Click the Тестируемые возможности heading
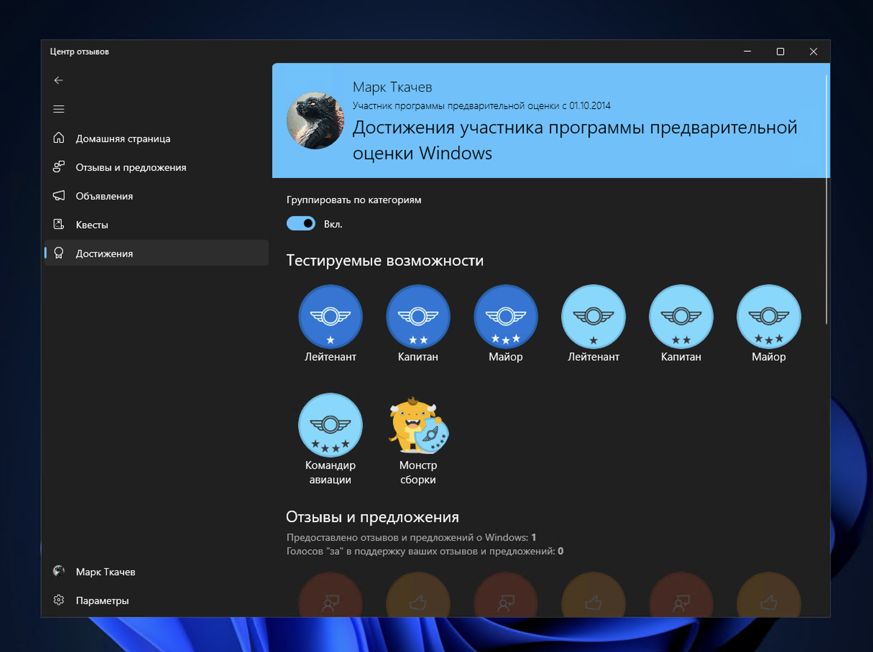873x652 pixels. tap(385, 260)
